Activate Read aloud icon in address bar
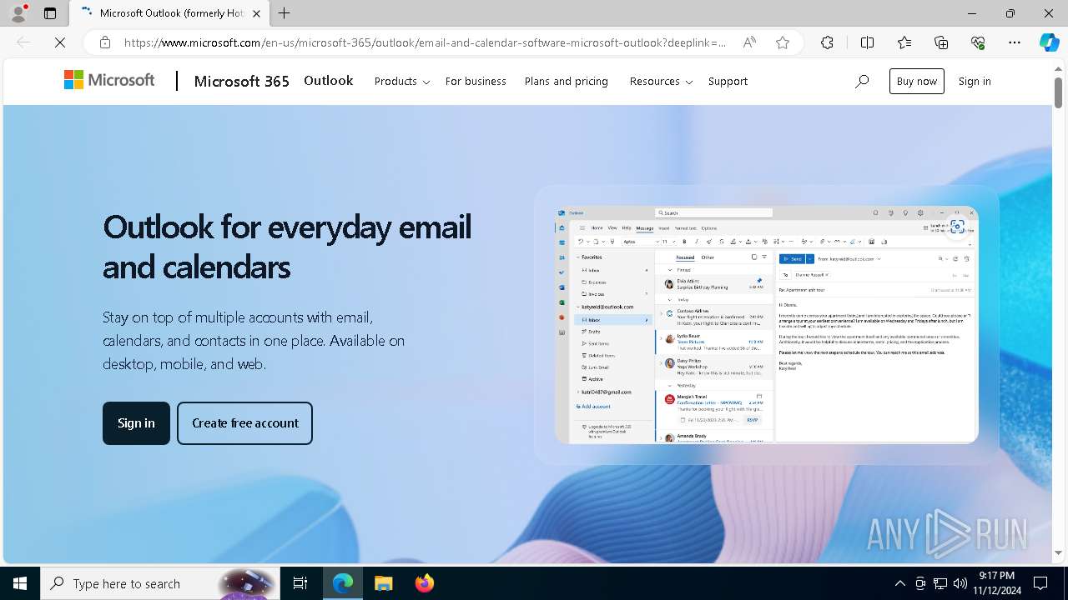The image size is (1068, 600). tap(749, 42)
